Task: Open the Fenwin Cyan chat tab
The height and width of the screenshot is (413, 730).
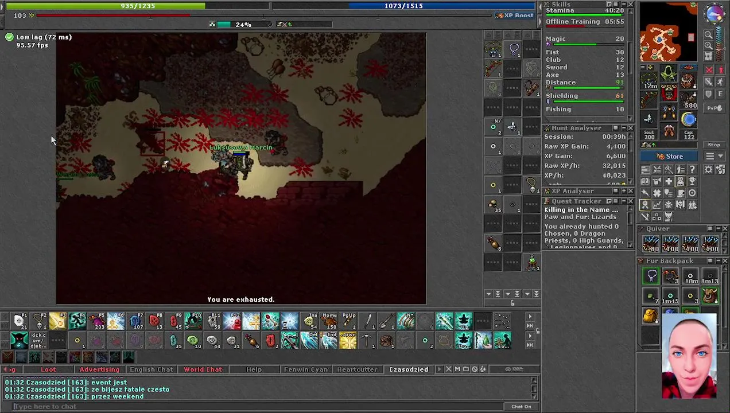Action: click(x=305, y=369)
